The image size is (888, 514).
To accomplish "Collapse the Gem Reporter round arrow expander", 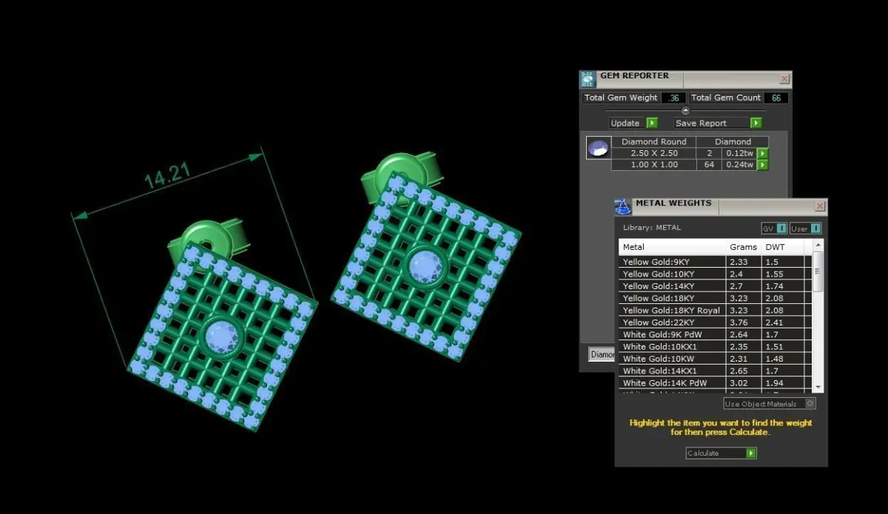I will click(685, 110).
